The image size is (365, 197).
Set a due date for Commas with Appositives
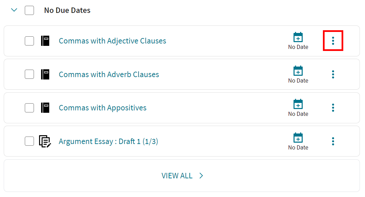298,104
